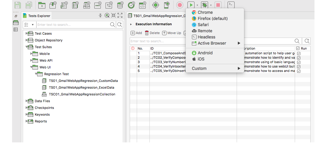Click the Save toolbar icon

(18, 5)
